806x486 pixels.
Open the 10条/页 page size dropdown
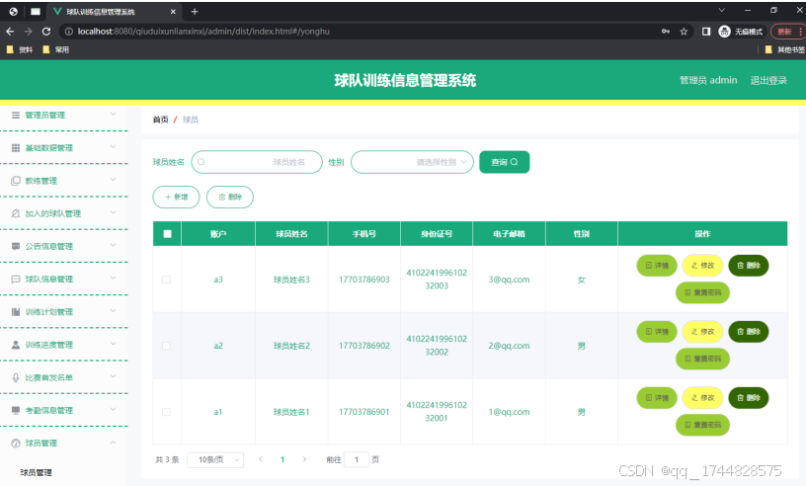(x=215, y=459)
